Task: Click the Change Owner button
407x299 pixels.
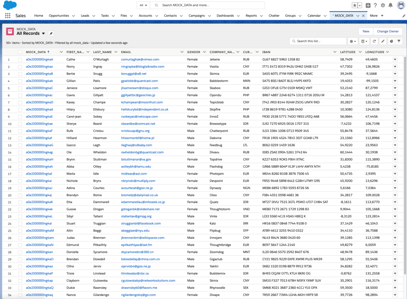Action: (x=388, y=31)
